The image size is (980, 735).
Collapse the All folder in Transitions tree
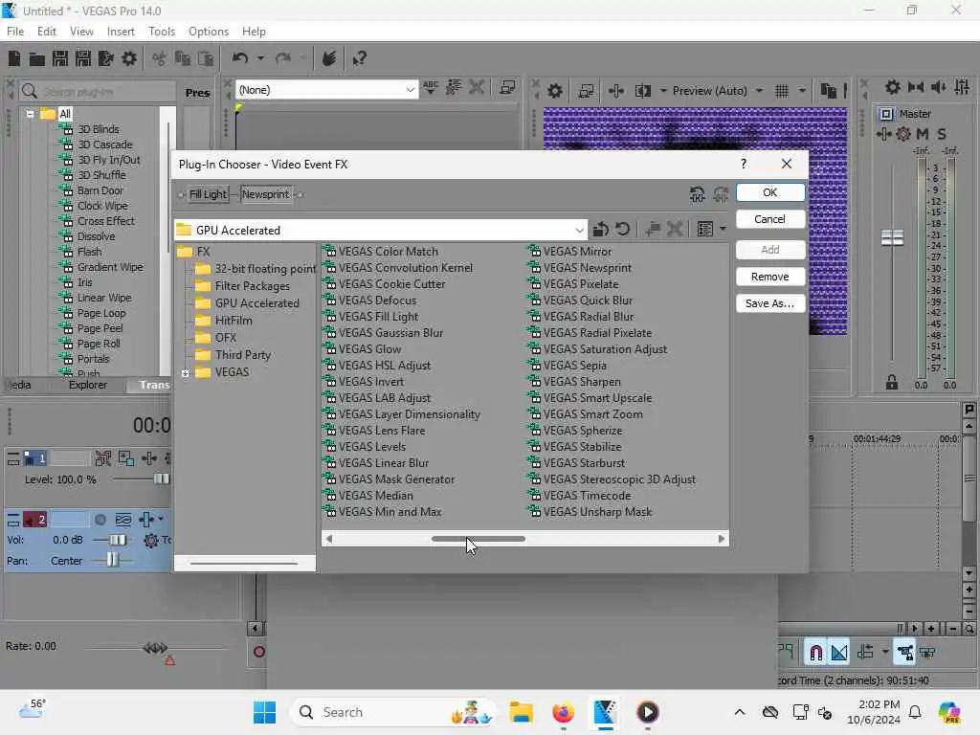pos(30,114)
